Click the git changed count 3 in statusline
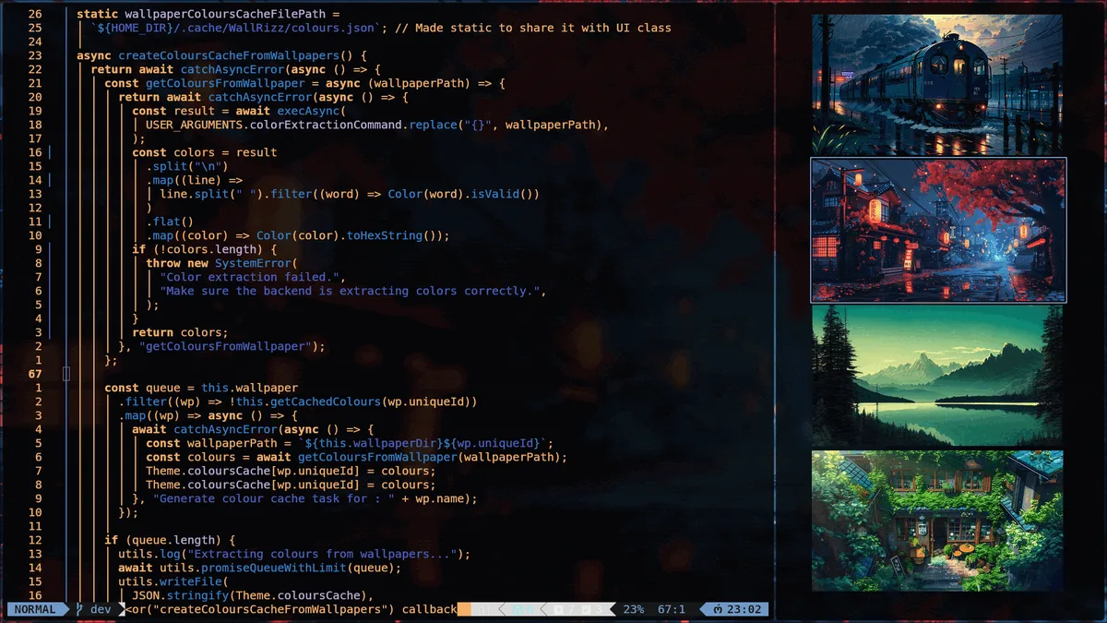1107x623 pixels. (x=592, y=609)
